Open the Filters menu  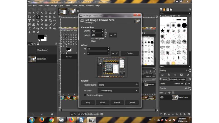81,5
